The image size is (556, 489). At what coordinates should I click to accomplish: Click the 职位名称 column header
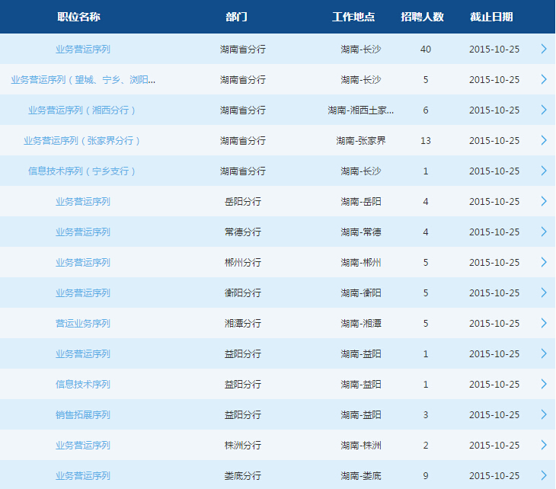79,17
